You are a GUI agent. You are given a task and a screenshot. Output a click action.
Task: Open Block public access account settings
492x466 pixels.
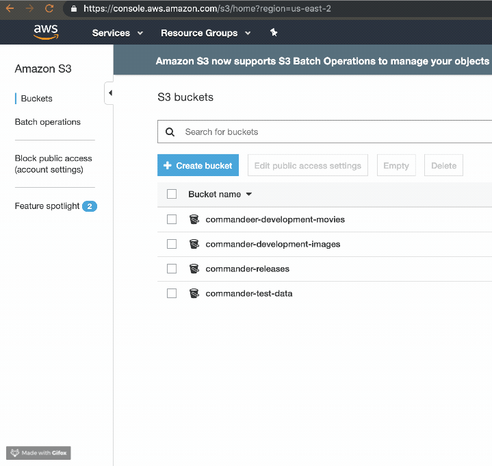53,164
